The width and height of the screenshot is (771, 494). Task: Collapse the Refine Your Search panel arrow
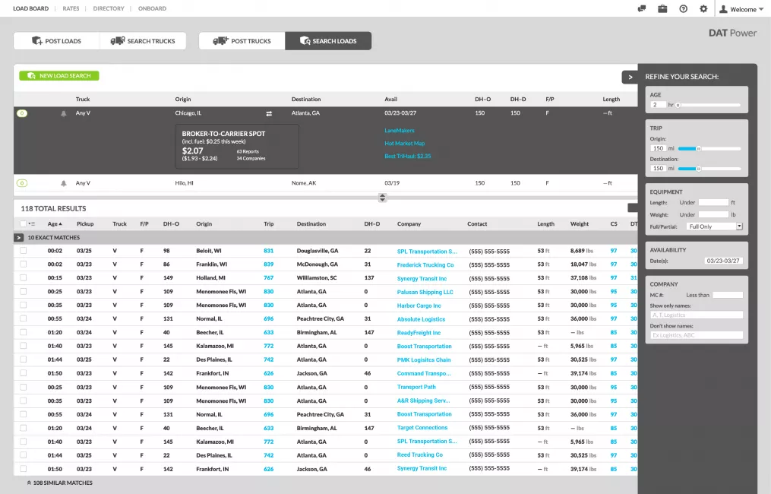(x=630, y=77)
